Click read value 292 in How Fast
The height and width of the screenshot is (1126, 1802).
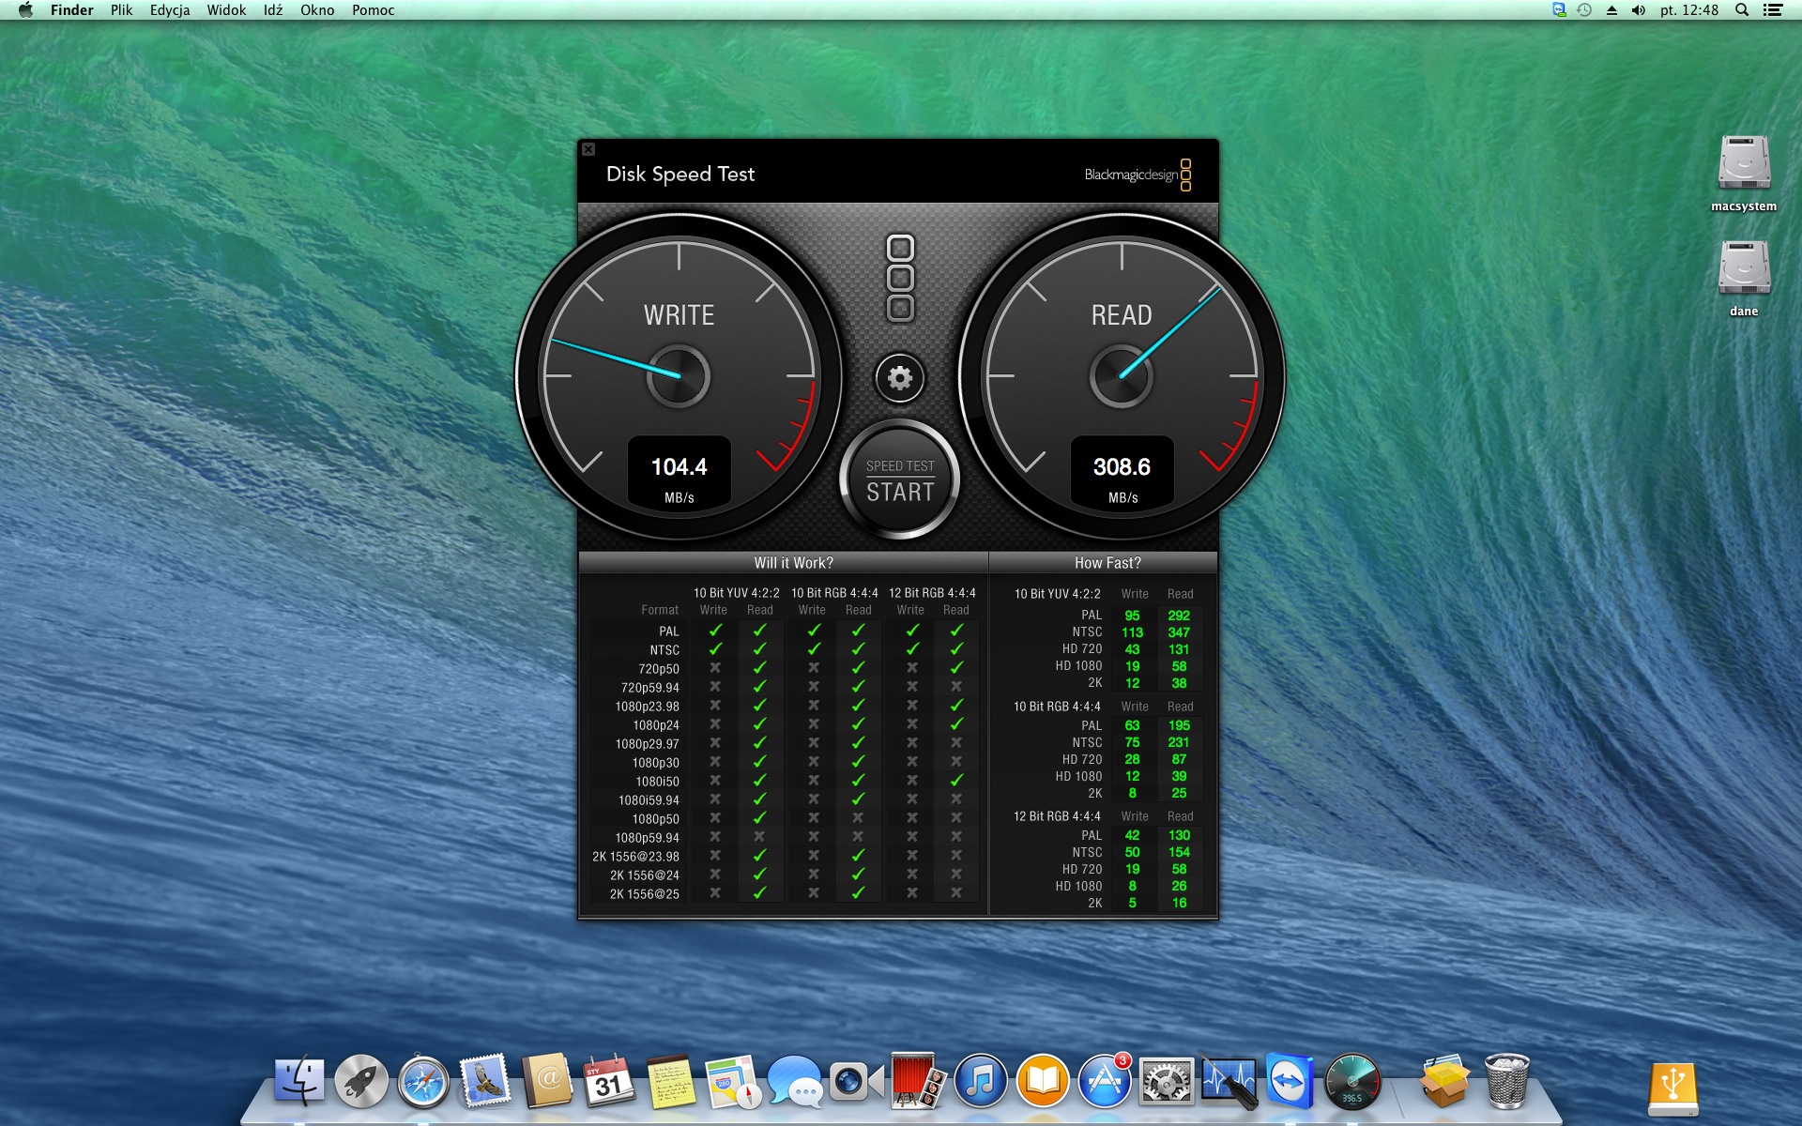coord(1179,616)
